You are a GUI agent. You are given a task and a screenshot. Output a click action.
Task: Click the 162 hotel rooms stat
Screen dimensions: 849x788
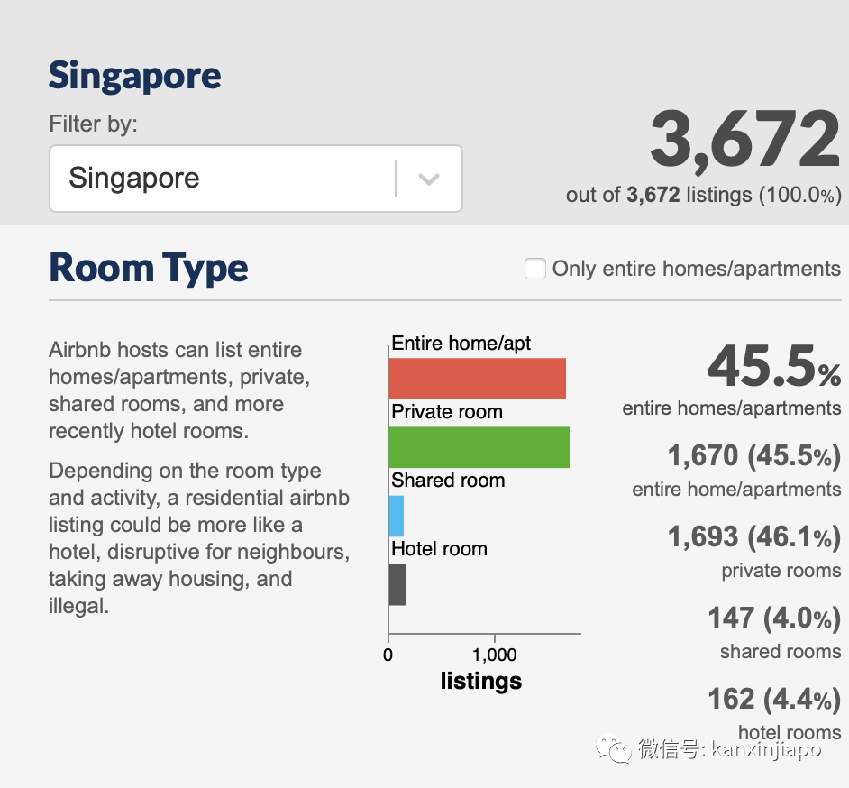pyautogui.click(x=773, y=700)
